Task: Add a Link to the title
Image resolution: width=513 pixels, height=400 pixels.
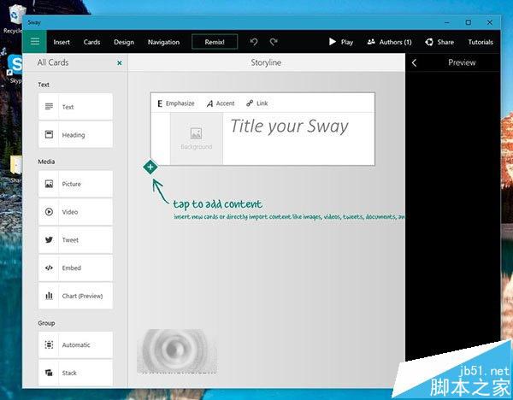Action: [257, 103]
